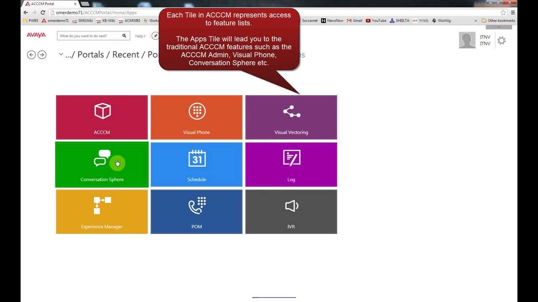Screen dimensions: 538x302
Task: Click the Recent breadcrumb
Action: point(126,55)
